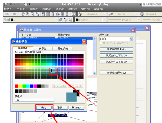Open the QuickCalc calculator icon
Viewport: 162px width, 123px height.
67,14
